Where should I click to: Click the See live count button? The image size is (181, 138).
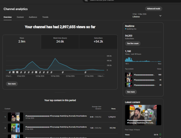click(132, 43)
